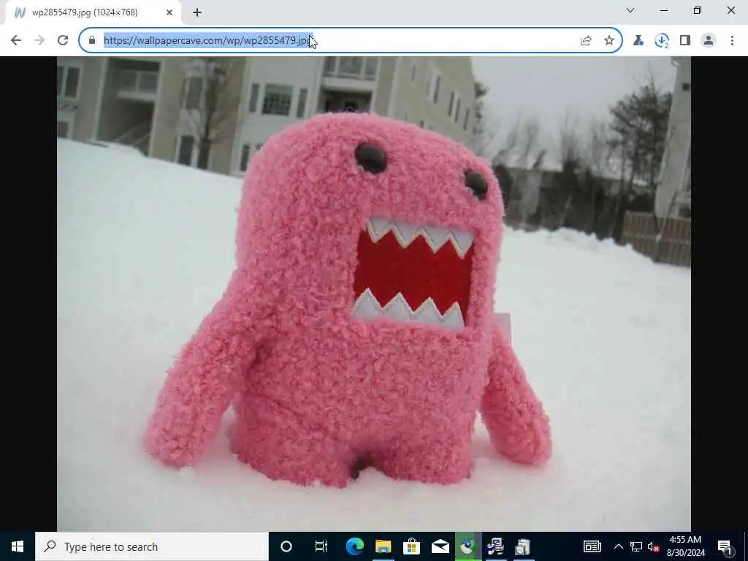Click the pink Domo plush image
The image size is (748, 561).
374,294
